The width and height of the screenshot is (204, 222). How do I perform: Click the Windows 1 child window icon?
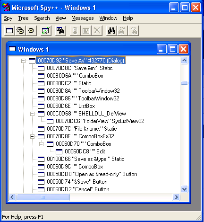[12, 49]
